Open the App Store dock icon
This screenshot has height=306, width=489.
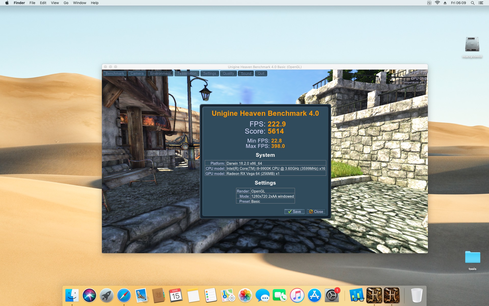pyautogui.click(x=314, y=295)
